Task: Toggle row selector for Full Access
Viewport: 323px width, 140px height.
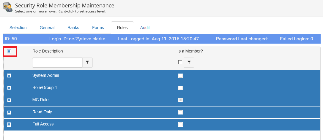Action: [9, 125]
